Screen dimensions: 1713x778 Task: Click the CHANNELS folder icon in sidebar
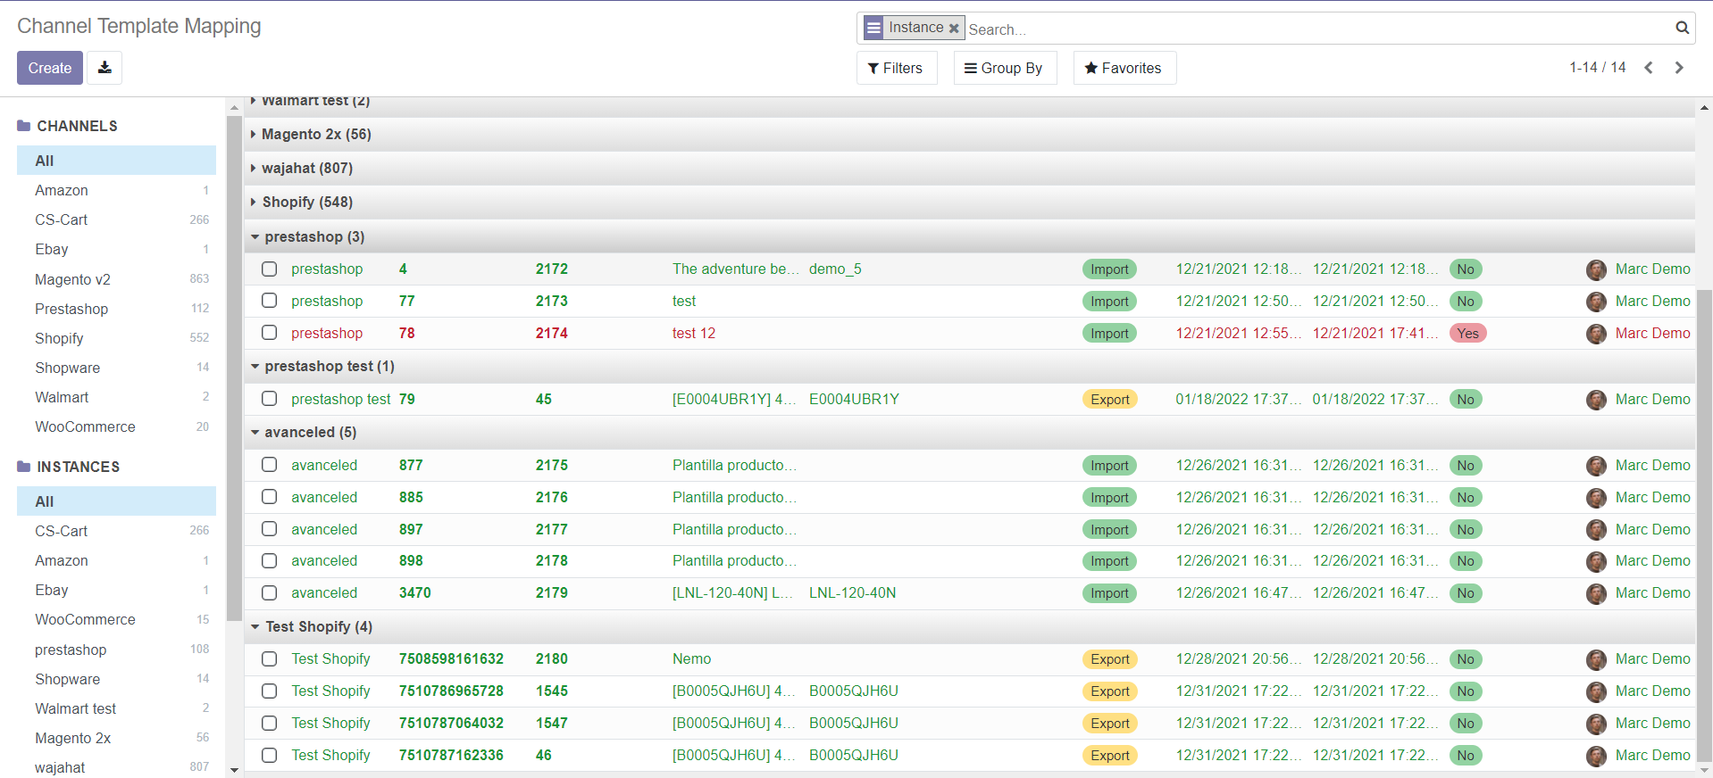pyautogui.click(x=24, y=126)
